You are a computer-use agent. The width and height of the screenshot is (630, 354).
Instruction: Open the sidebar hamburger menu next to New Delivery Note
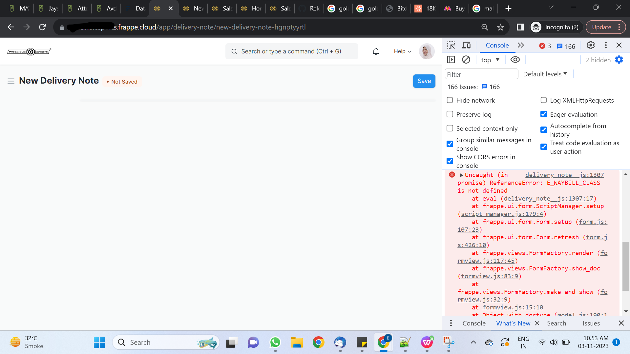tap(11, 81)
